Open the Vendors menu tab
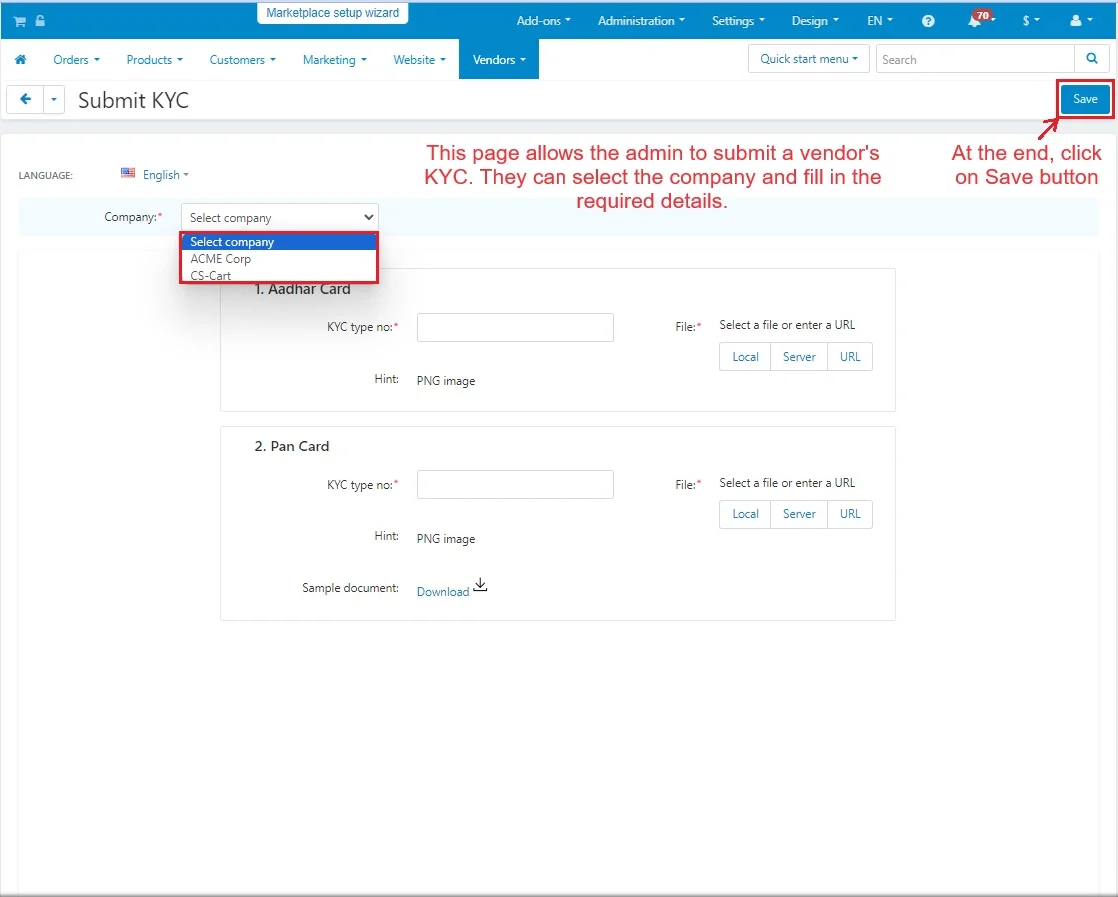 [x=499, y=60]
